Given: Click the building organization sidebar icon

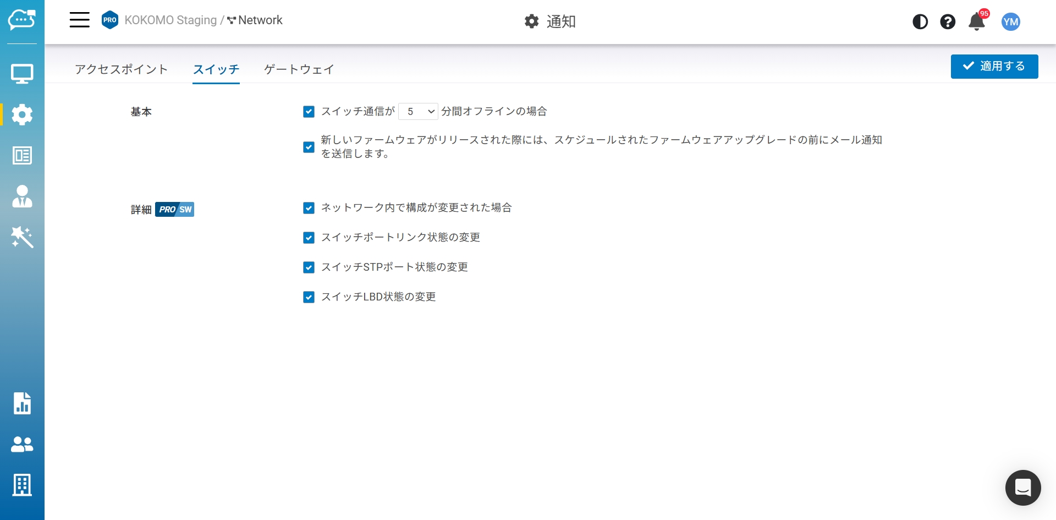Looking at the screenshot, I should coord(22,485).
